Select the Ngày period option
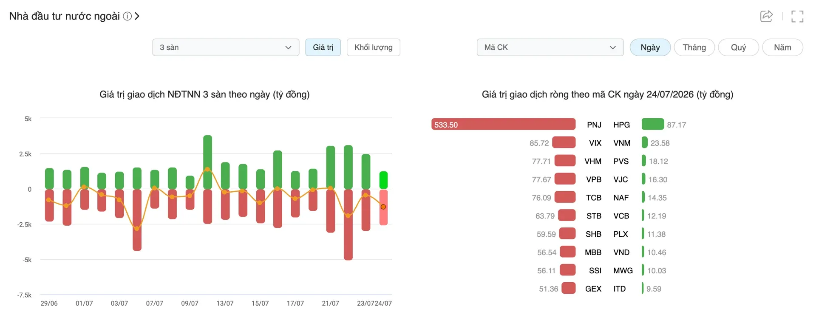 650,47
